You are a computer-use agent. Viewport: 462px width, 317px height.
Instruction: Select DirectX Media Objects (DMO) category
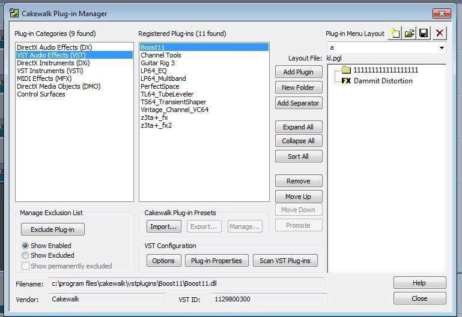point(74,86)
